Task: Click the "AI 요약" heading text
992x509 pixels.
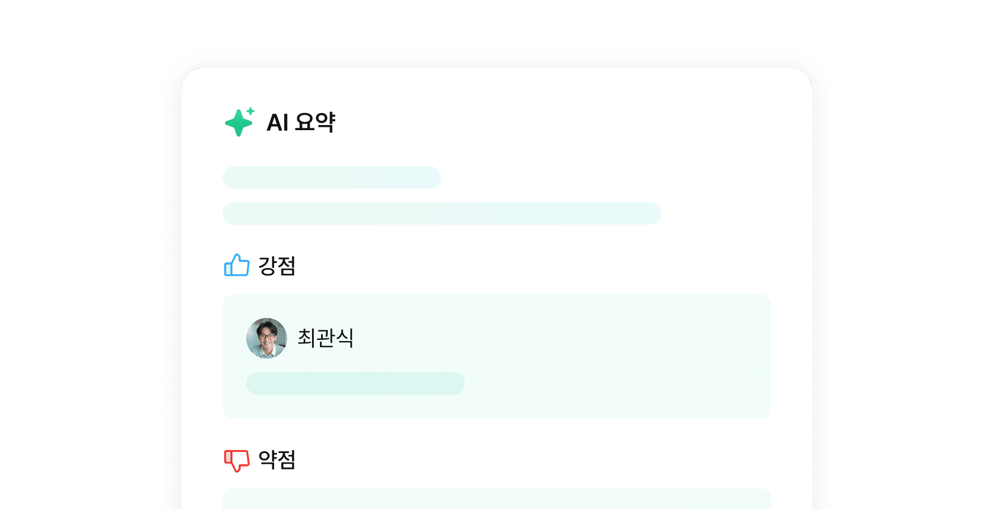Action: 301,123
